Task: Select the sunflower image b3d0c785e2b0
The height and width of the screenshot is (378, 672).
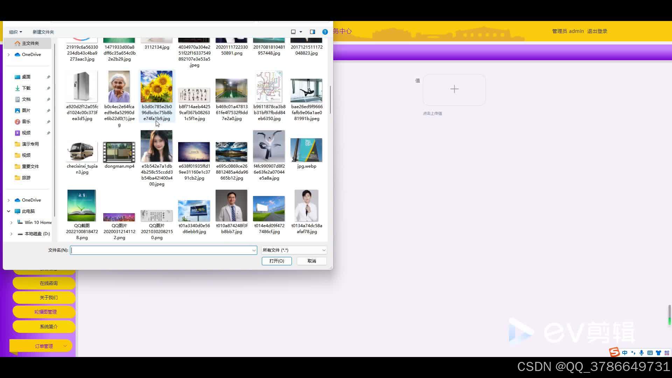Action: (157, 96)
